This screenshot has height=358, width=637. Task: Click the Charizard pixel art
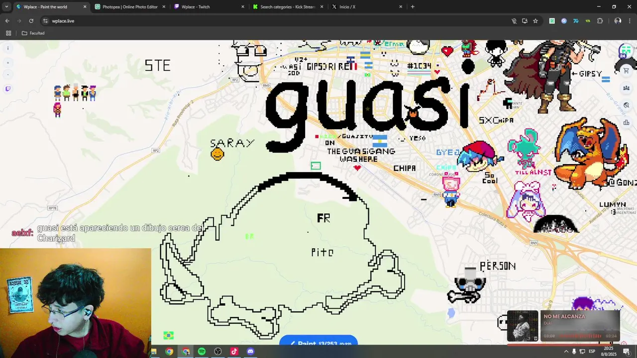pyautogui.click(x=591, y=153)
